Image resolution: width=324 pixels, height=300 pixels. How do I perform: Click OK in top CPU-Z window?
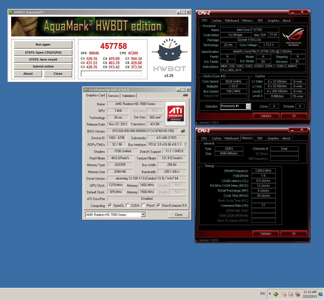coord(294,116)
